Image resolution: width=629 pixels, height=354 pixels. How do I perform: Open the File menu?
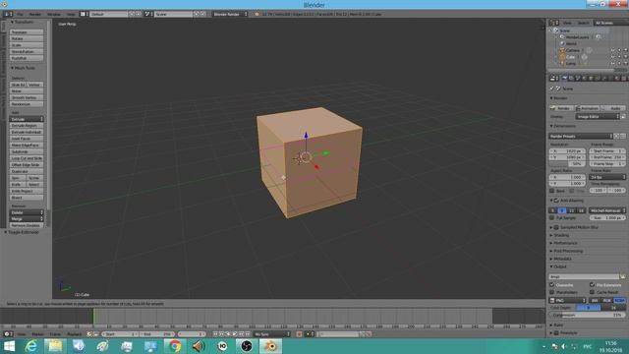(x=20, y=14)
